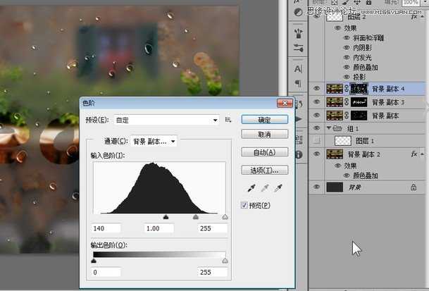
Task: Click the 确定 button
Action: [264, 120]
